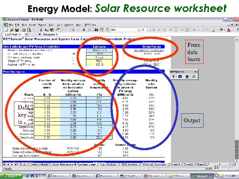Open the Tools menu
This screenshot has width=239, height=179.
[x=52, y=25]
